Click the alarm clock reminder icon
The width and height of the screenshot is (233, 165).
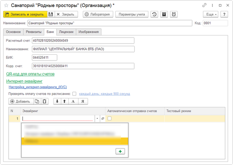174,14
